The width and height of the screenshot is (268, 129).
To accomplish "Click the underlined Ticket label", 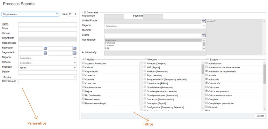I will 5,24.
